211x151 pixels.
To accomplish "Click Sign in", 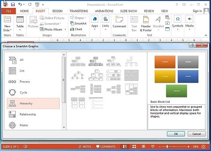I will pyautogui.click(x=197, y=11).
